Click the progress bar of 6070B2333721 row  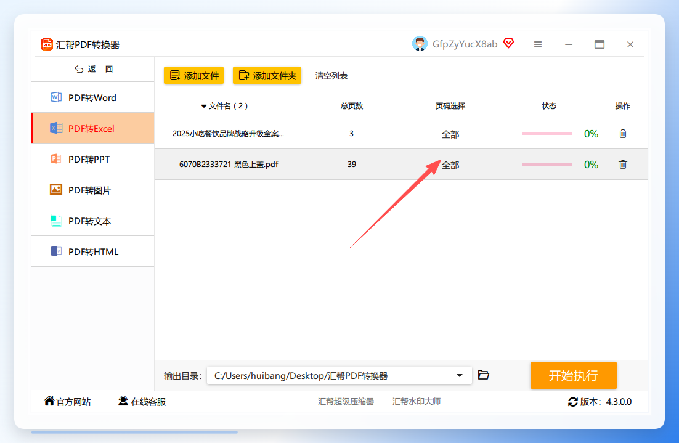tap(547, 164)
